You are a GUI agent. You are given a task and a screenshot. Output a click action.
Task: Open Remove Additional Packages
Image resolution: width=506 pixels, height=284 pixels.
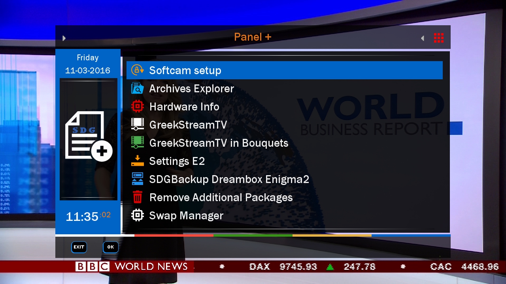(x=285, y=197)
